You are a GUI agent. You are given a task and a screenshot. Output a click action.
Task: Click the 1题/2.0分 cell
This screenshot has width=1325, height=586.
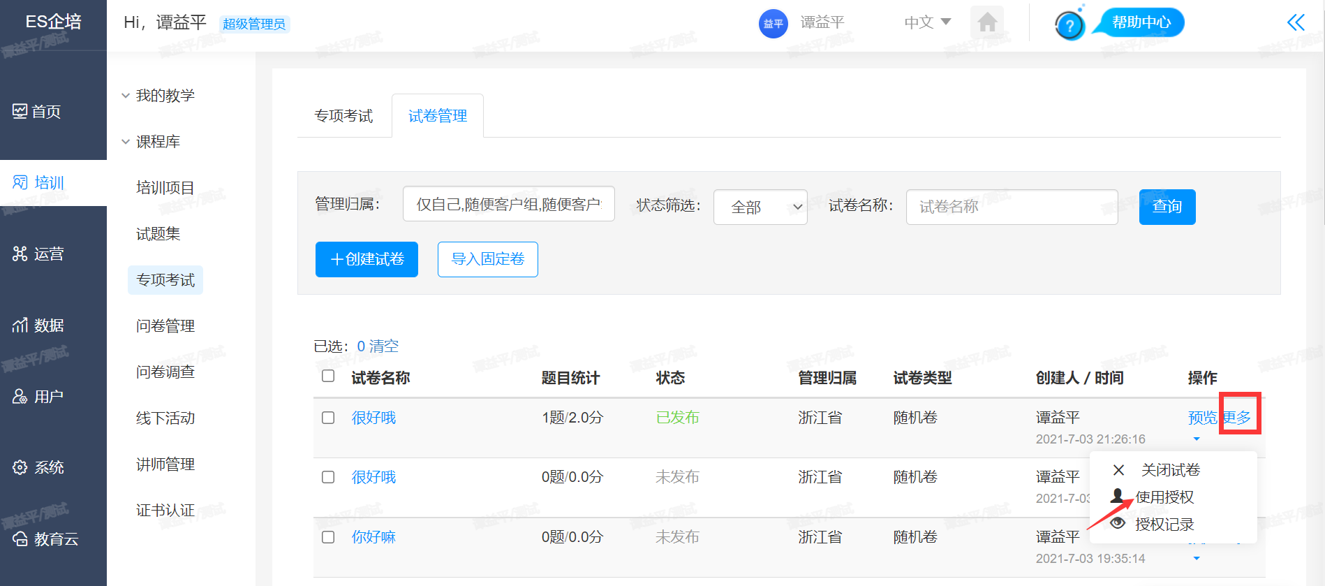pyautogui.click(x=572, y=418)
